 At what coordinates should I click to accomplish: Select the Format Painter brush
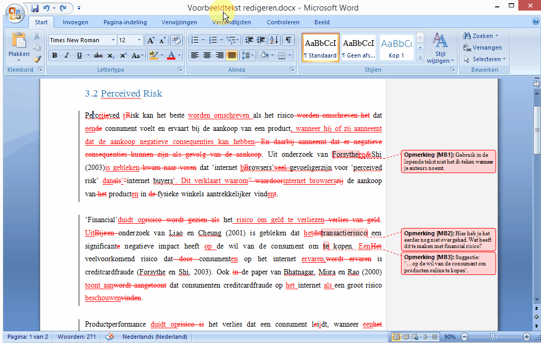click(x=37, y=59)
